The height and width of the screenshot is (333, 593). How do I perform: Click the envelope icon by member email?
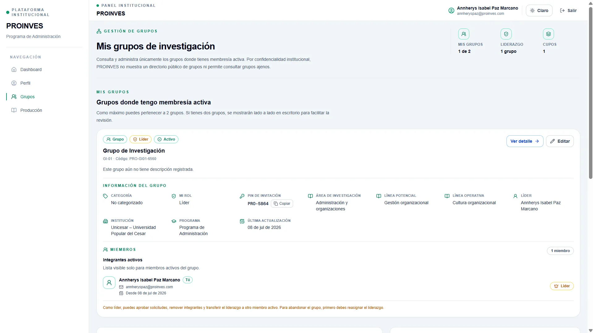(x=121, y=287)
